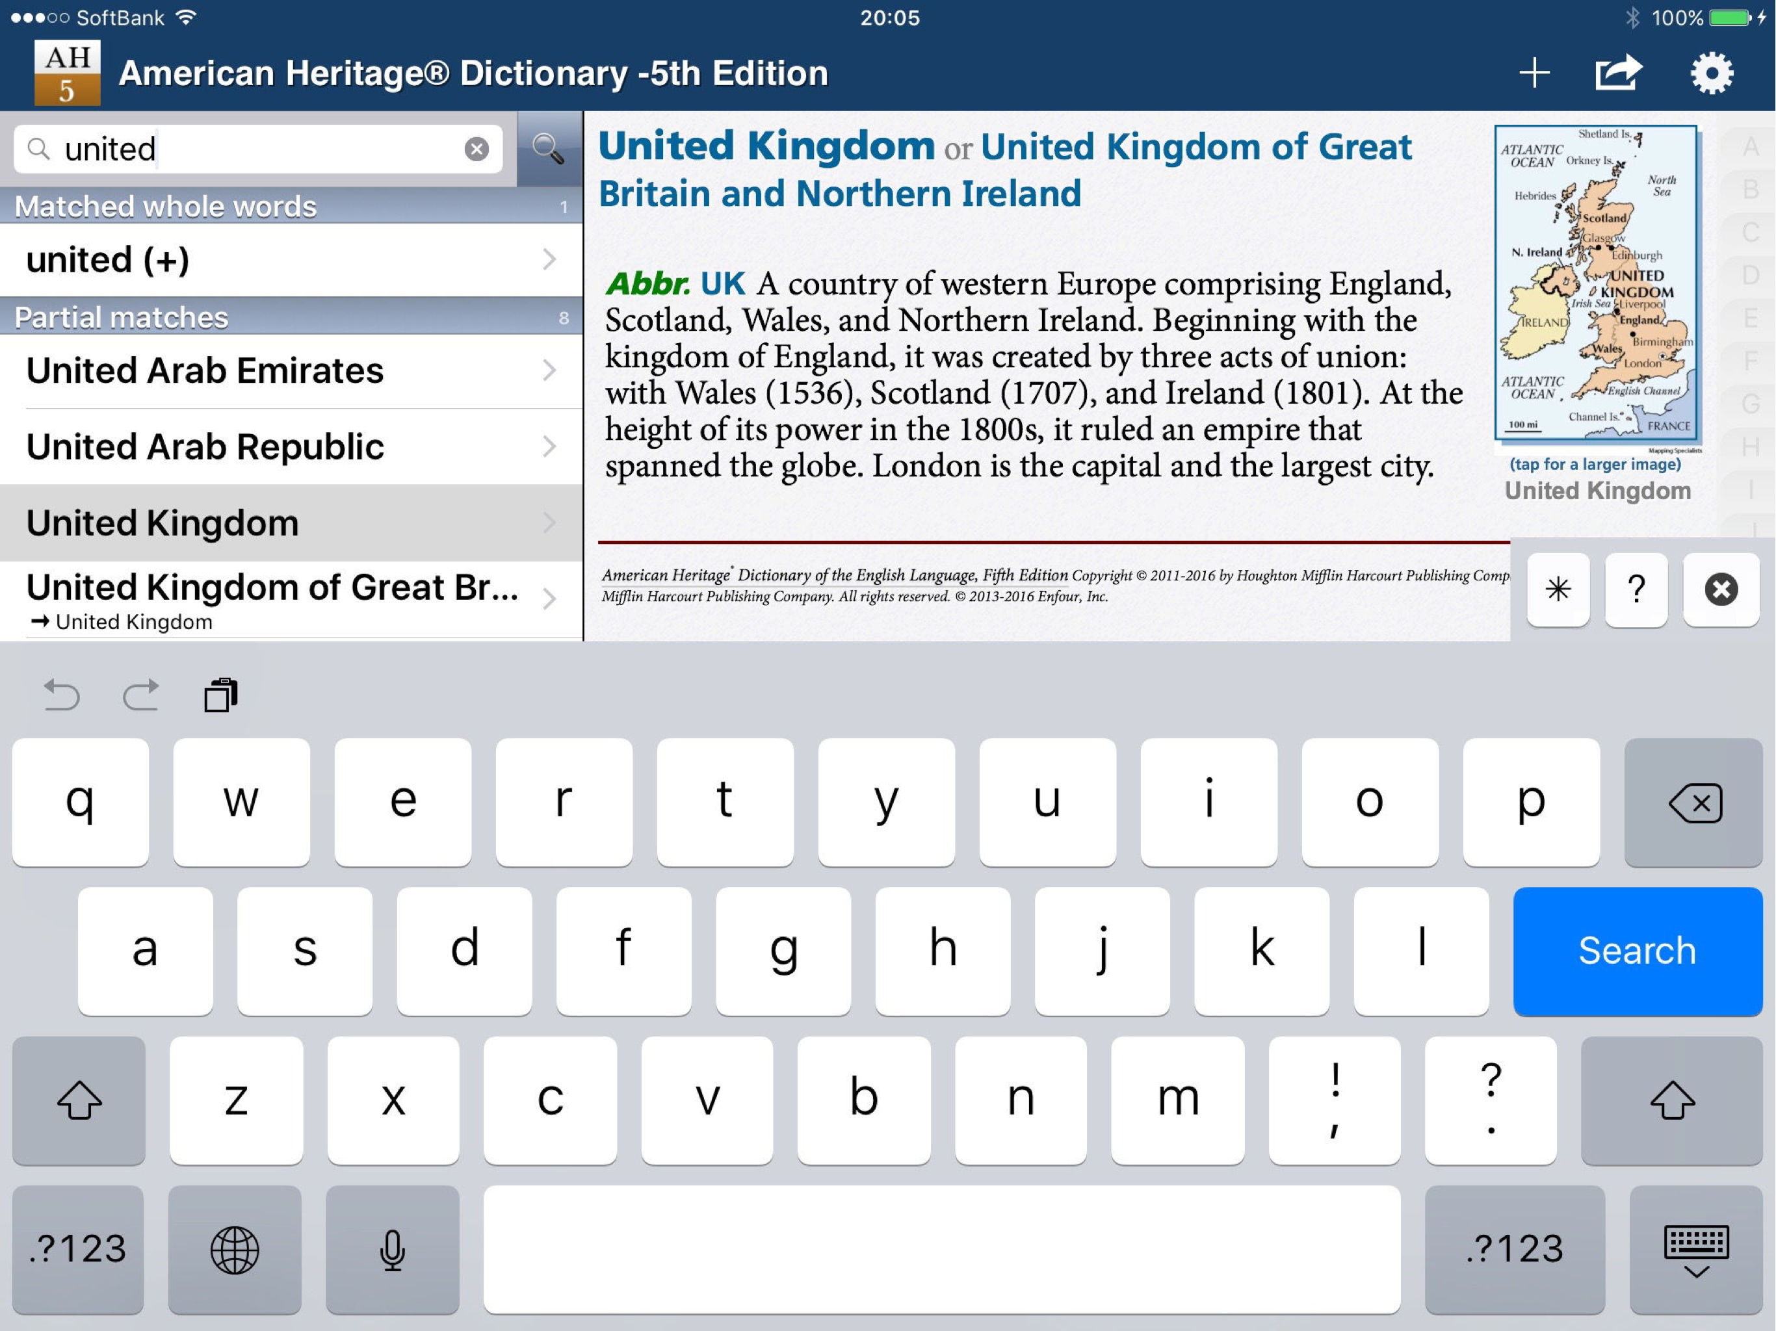Hide the keyboard with the dismiss key
1776x1331 pixels.
1697,1249
